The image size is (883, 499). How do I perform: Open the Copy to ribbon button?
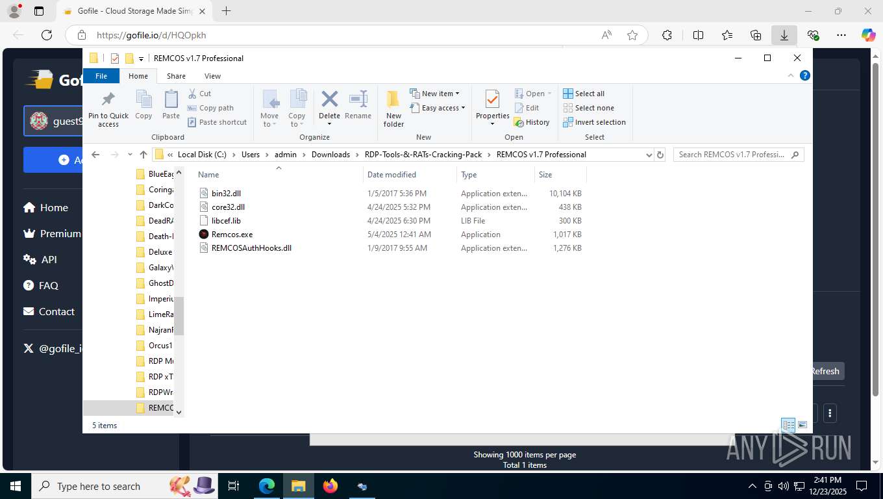pos(297,109)
